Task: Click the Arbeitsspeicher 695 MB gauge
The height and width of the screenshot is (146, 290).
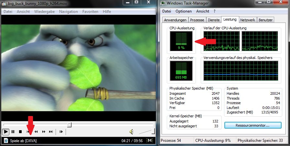Action: point(181,71)
